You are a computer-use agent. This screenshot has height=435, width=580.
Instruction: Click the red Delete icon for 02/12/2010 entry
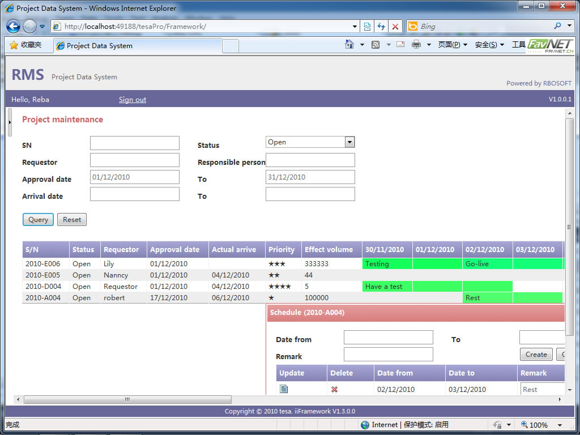(x=334, y=389)
